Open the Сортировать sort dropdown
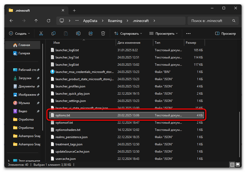This screenshot has height=172, width=246. tap(128, 33)
